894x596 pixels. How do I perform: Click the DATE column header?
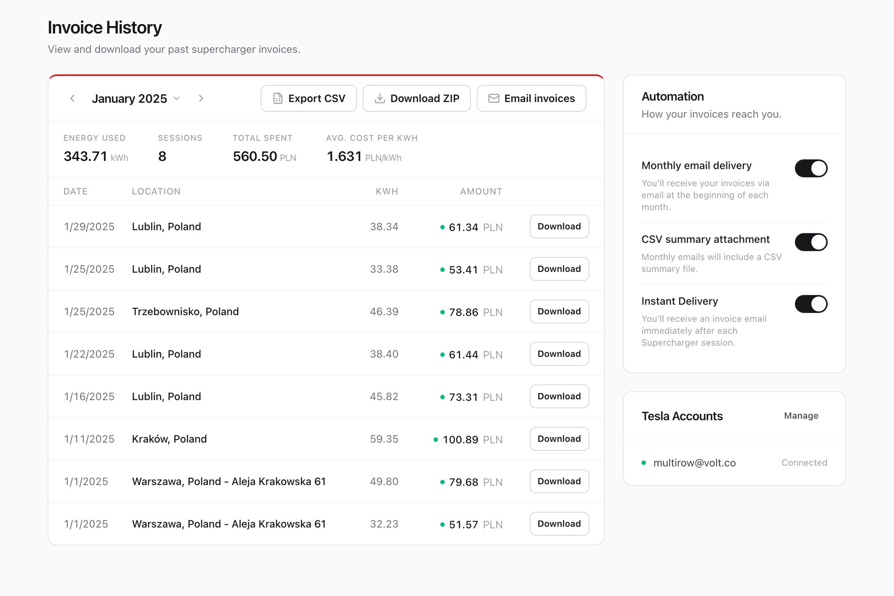click(76, 191)
